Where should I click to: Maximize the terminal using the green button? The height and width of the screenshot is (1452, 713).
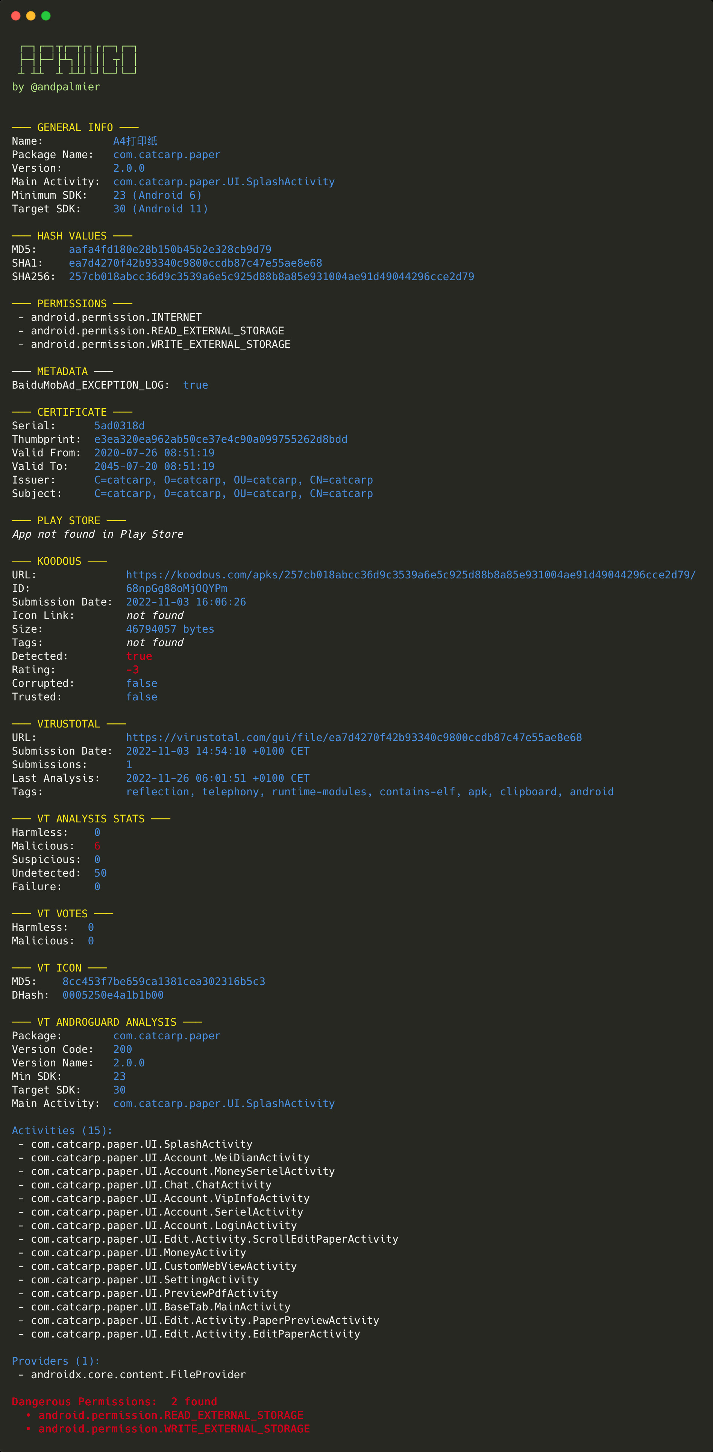(x=46, y=16)
